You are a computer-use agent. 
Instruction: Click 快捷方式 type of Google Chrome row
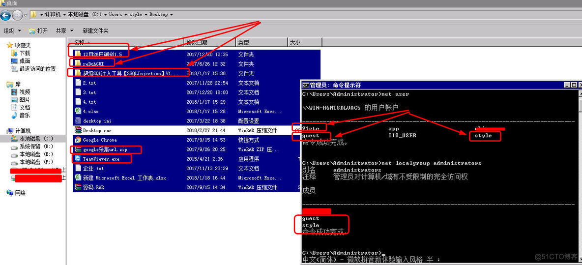[x=249, y=140]
